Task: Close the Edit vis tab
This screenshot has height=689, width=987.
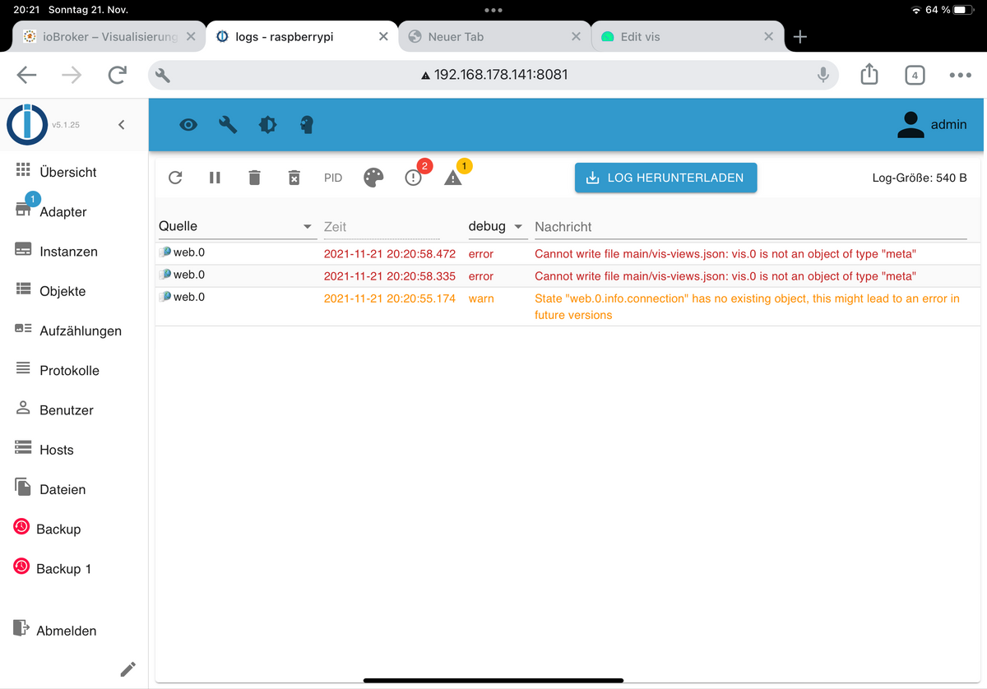Action: [768, 37]
